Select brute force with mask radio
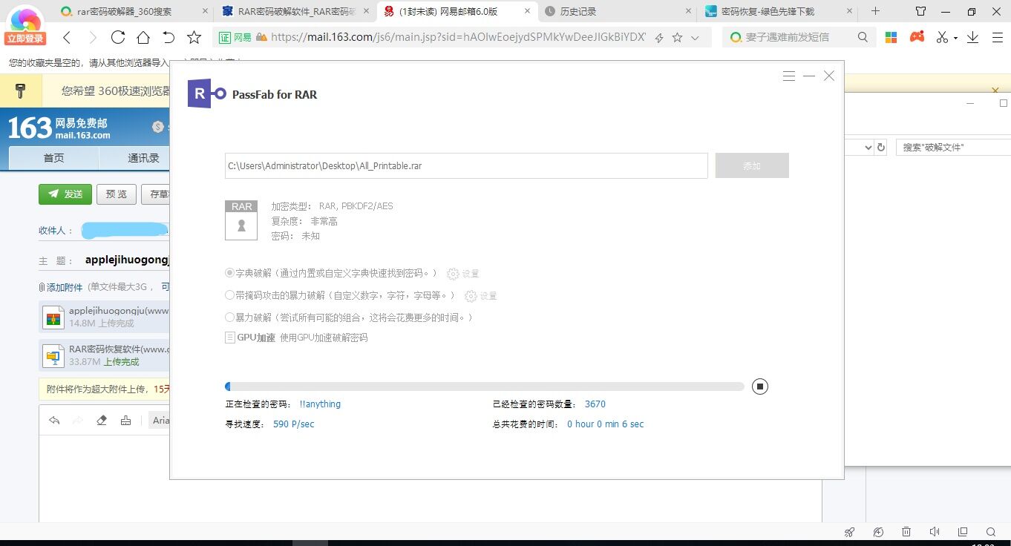 coord(230,295)
